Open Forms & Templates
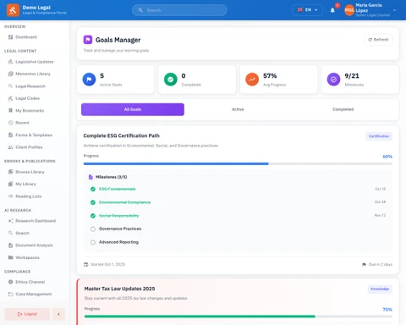406x325 pixels. point(30,135)
